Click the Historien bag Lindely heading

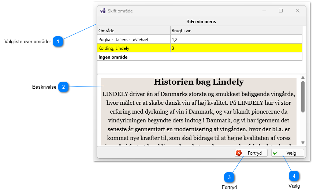click(199, 82)
